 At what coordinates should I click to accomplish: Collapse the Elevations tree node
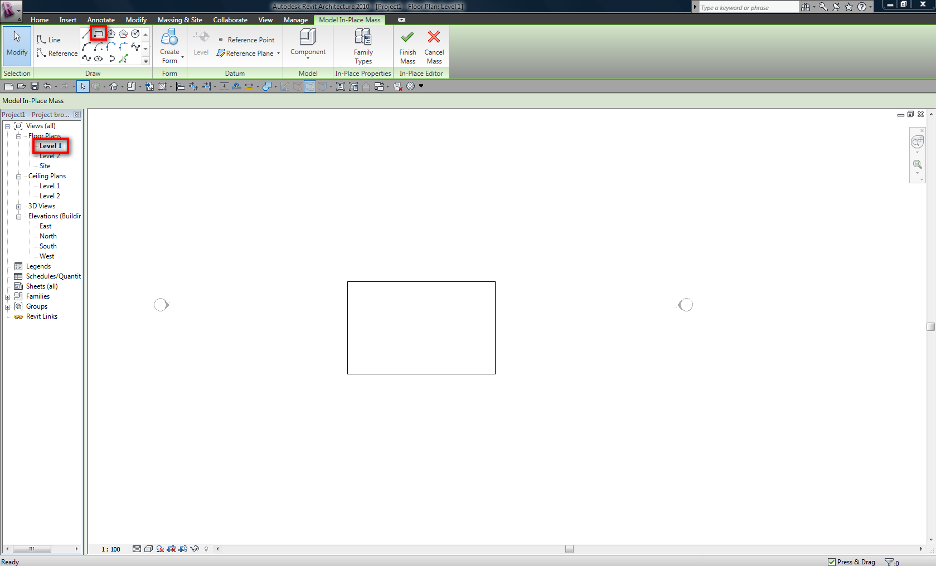(18, 217)
